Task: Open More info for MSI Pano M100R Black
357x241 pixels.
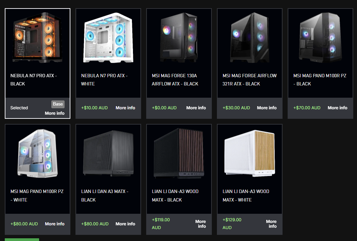Action: tap(337, 108)
